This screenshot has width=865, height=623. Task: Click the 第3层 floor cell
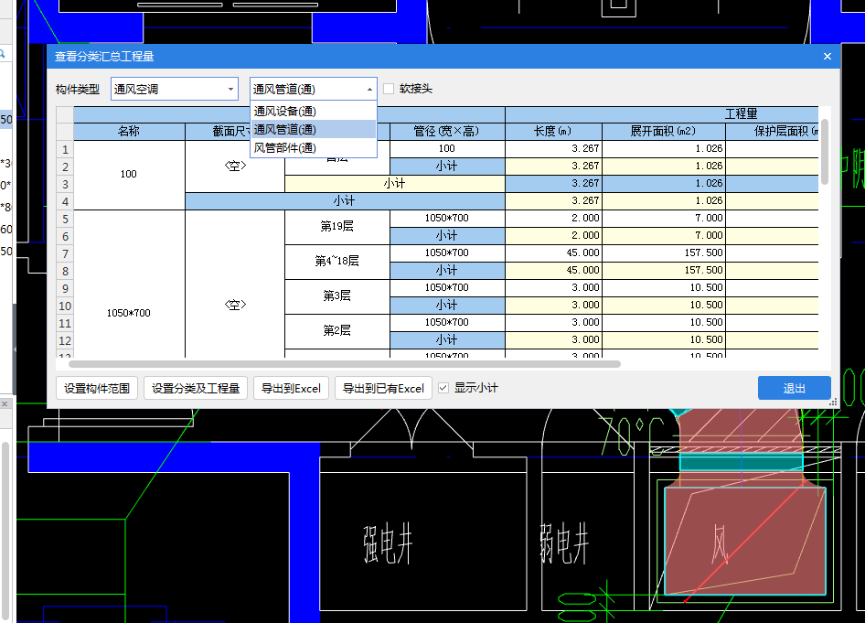coord(337,296)
